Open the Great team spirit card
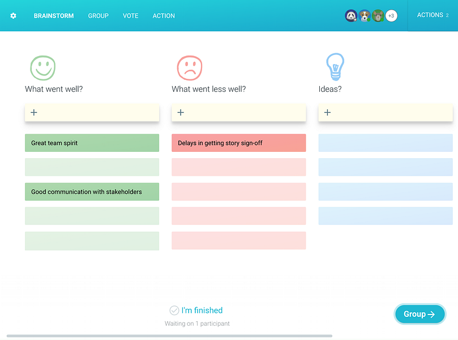 click(92, 143)
